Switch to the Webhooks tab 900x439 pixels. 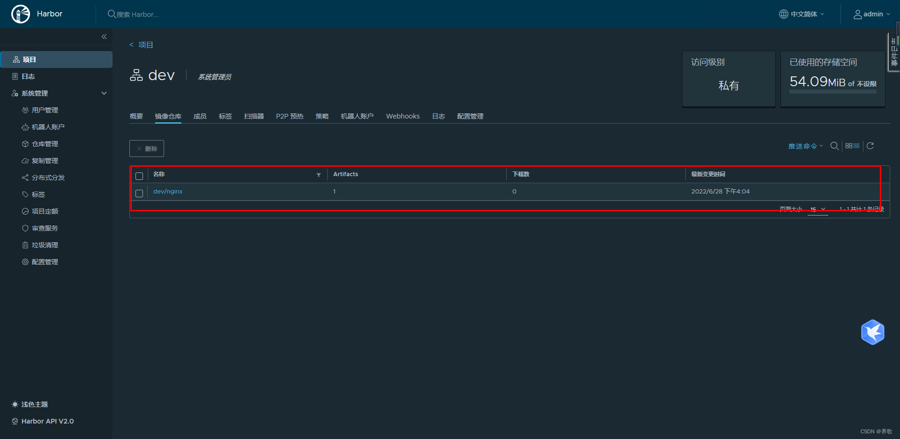(x=403, y=116)
